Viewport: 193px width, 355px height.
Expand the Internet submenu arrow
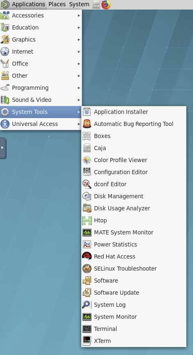[79, 52]
